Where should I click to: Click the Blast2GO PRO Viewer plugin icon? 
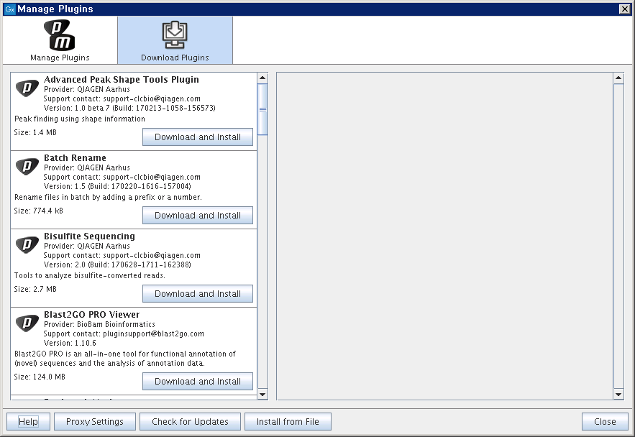tap(27, 323)
